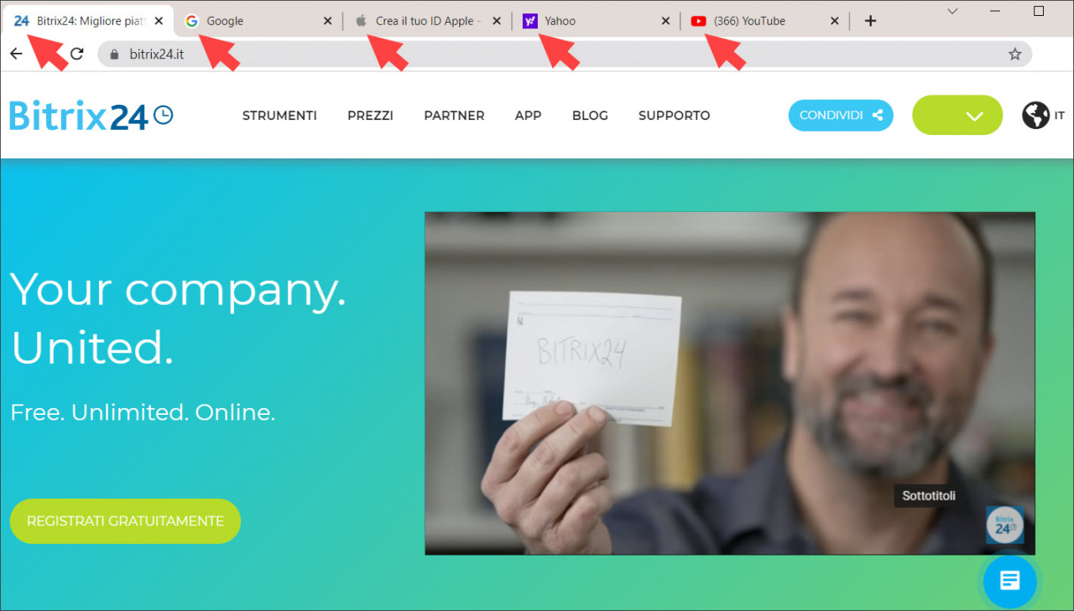Open the STRUMENTI menu
The image size is (1074, 611).
click(x=279, y=116)
